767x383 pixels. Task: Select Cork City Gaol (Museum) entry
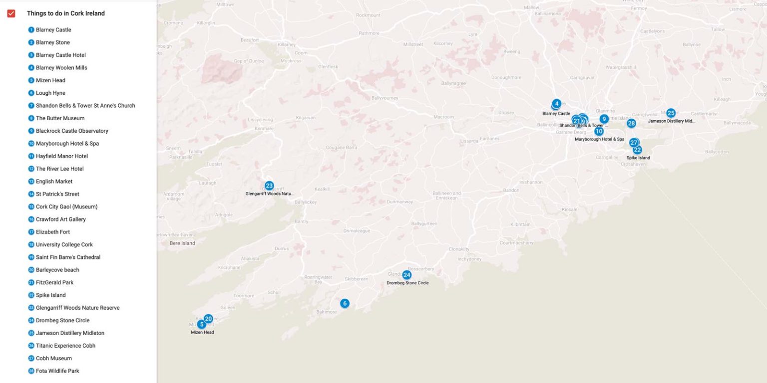pyautogui.click(x=66, y=207)
